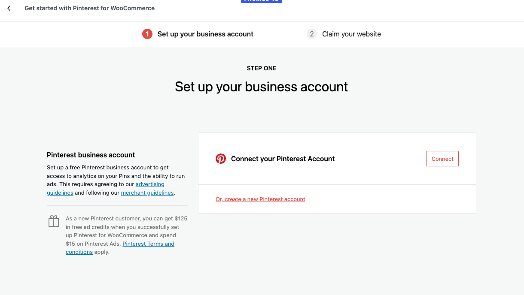This screenshot has height=295, width=524.
Task: Click the Connect button
Action: (x=442, y=158)
